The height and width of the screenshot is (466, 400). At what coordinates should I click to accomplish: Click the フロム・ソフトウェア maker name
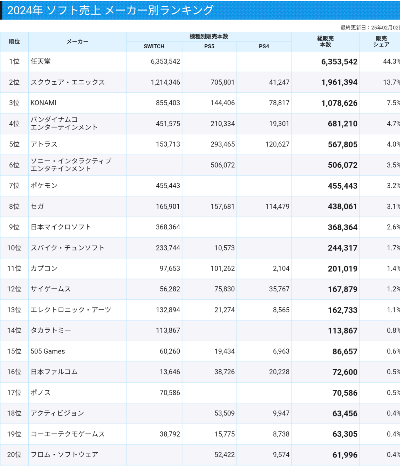(x=64, y=455)
